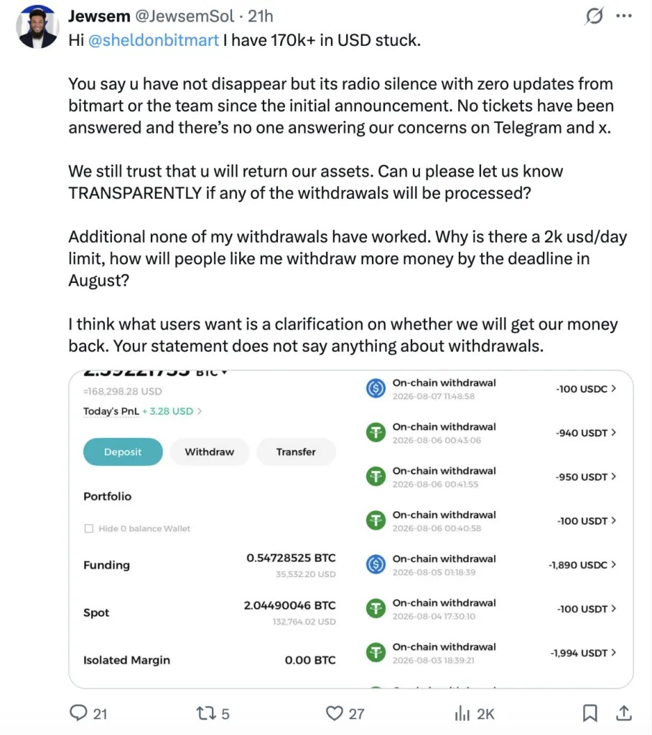Open Today's PnL chevron
652x735 pixels.
pyautogui.click(x=200, y=411)
